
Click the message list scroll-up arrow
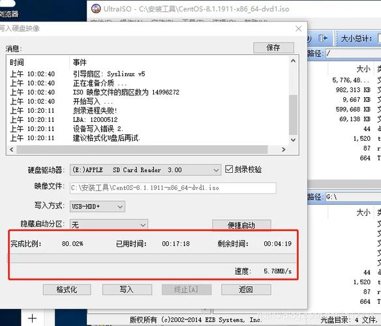tap(294, 61)
